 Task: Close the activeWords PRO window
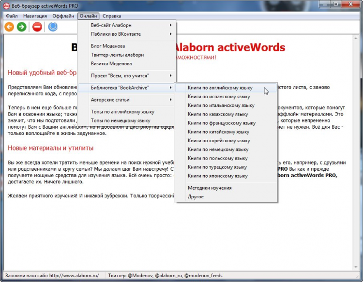(350, 4)
